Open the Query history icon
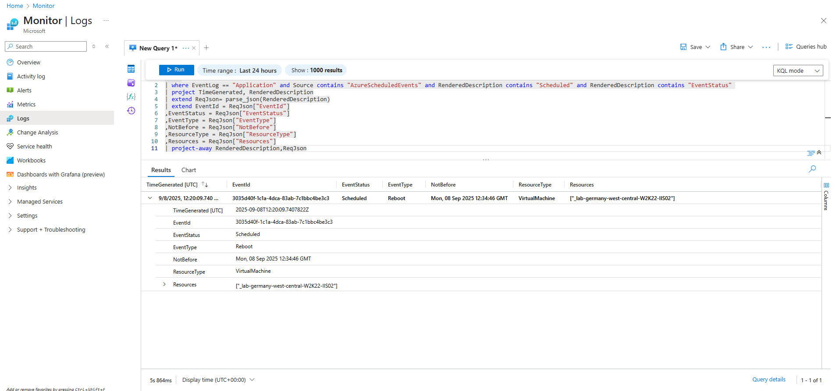Screen dimensions: 836x391 click(131, 110)
